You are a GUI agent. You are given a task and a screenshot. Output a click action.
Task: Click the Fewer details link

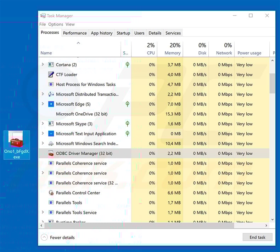pyautogui.click(x=62, y=237)
